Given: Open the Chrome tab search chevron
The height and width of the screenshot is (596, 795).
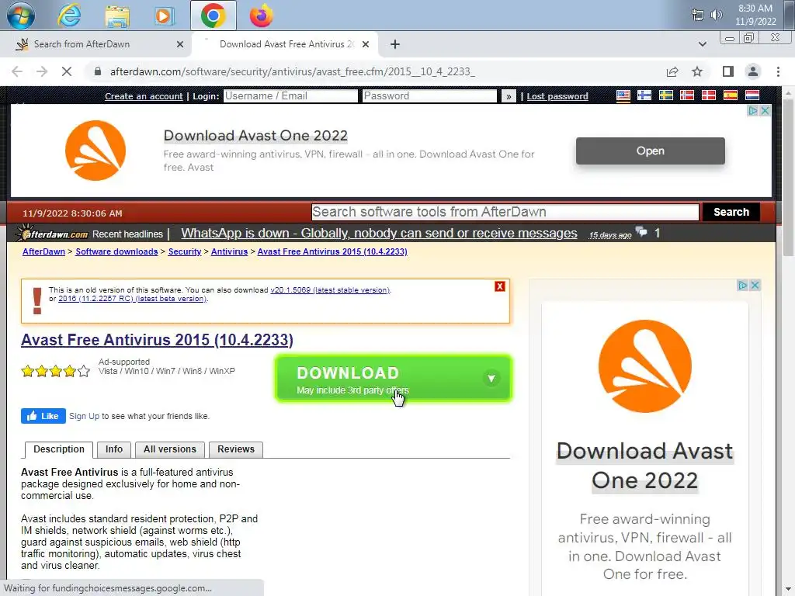Looking at the screenshot, I should [702, 44].
